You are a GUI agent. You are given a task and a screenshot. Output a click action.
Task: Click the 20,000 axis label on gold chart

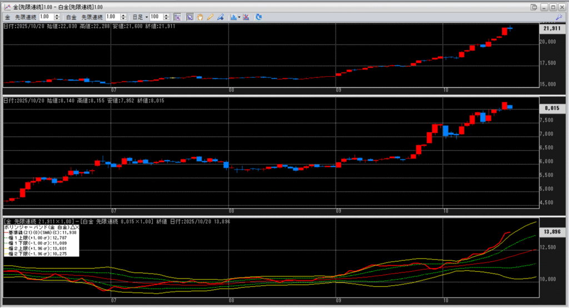[547, 42]
